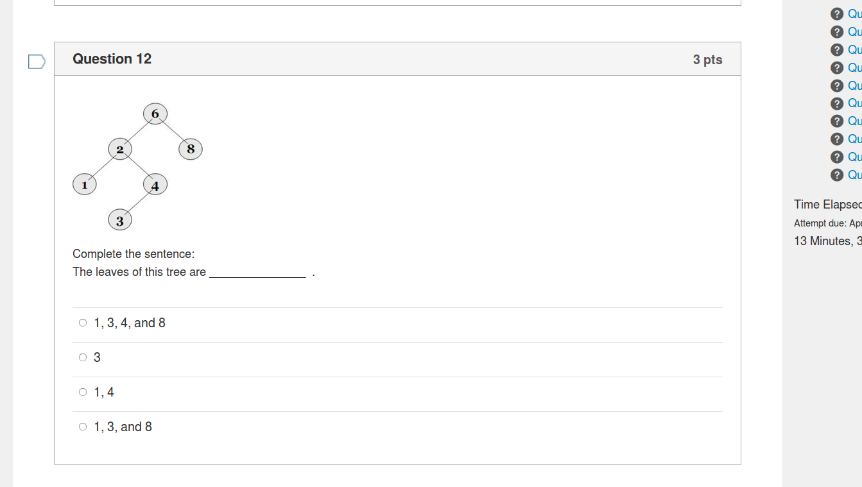This screenshot has height=487, width=862.
Task: Click the Time Elapsed label
Action: point(827,205)
